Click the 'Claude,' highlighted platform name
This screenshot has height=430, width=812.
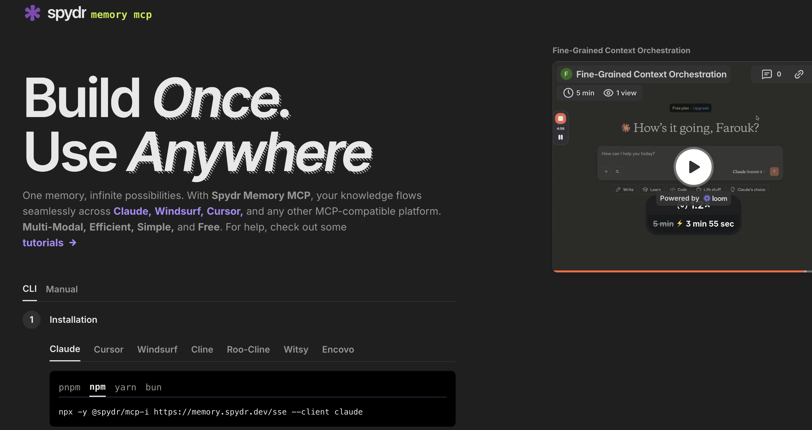click(x=133, y=211)
